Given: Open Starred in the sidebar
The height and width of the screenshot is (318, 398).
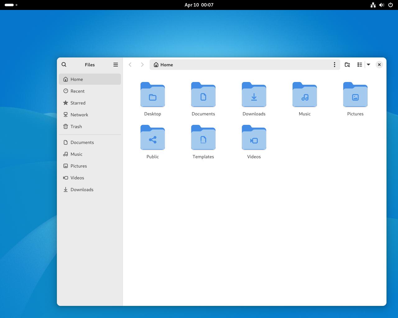Looking at the screenshot, I should 90,103.
